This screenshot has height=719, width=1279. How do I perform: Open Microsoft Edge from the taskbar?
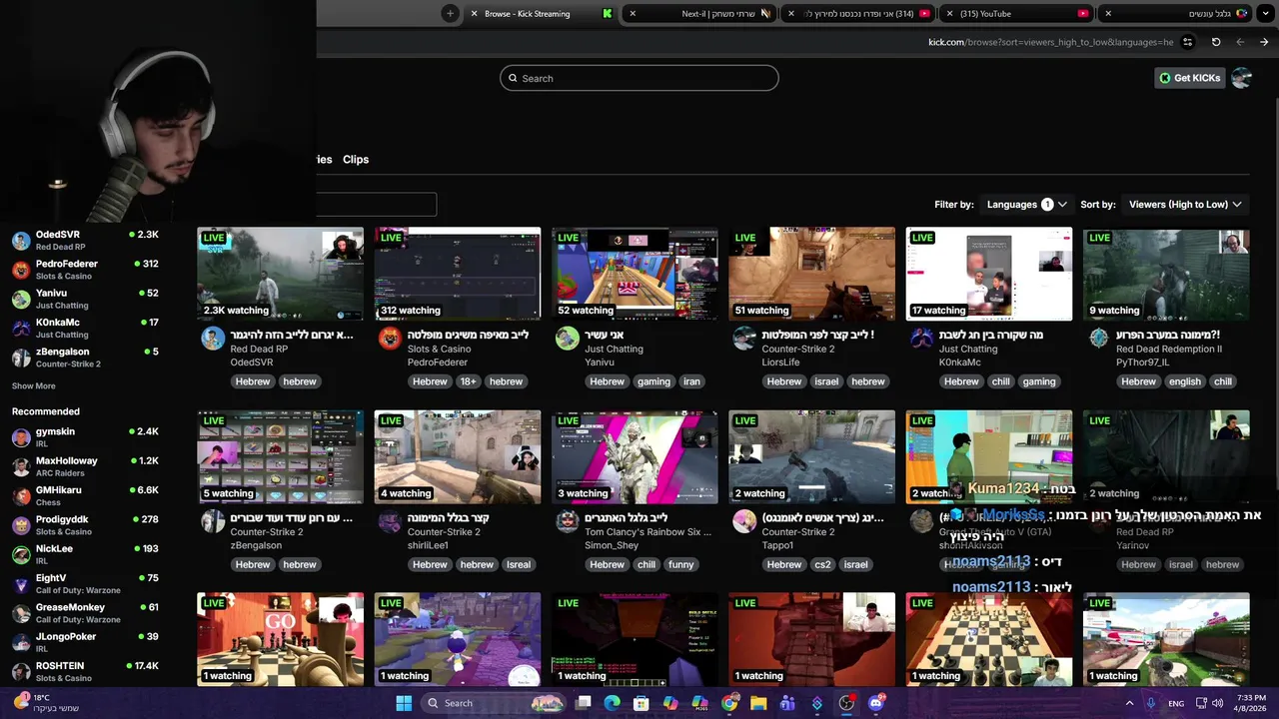(x=612, y=703)
